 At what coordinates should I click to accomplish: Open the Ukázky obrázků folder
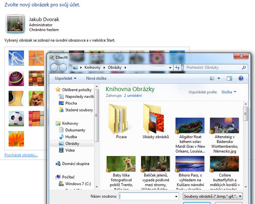click(155, 121)
